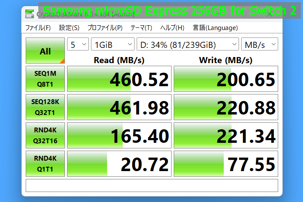Click the empty comment field at the bottom
The width and height of the screenshot is (303, 202).
click(151, 185)
